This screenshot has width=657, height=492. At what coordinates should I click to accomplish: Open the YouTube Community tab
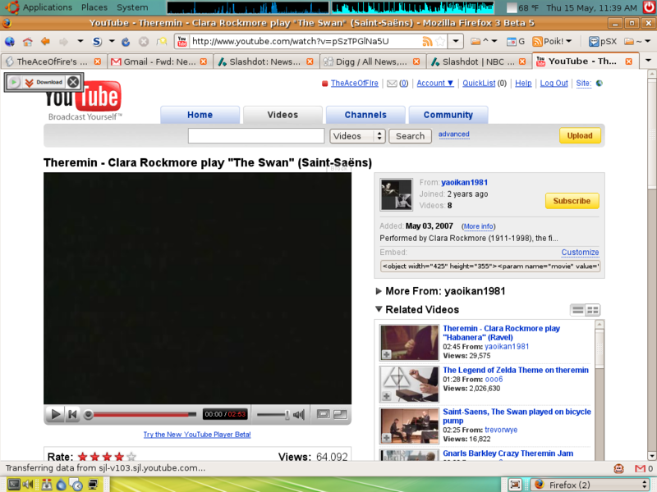[x=448, y=115]
